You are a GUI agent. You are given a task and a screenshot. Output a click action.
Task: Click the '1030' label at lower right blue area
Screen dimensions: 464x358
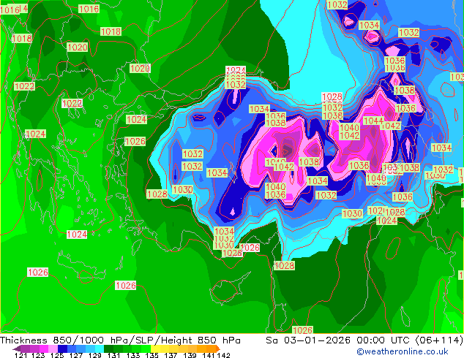coord(352,213)
